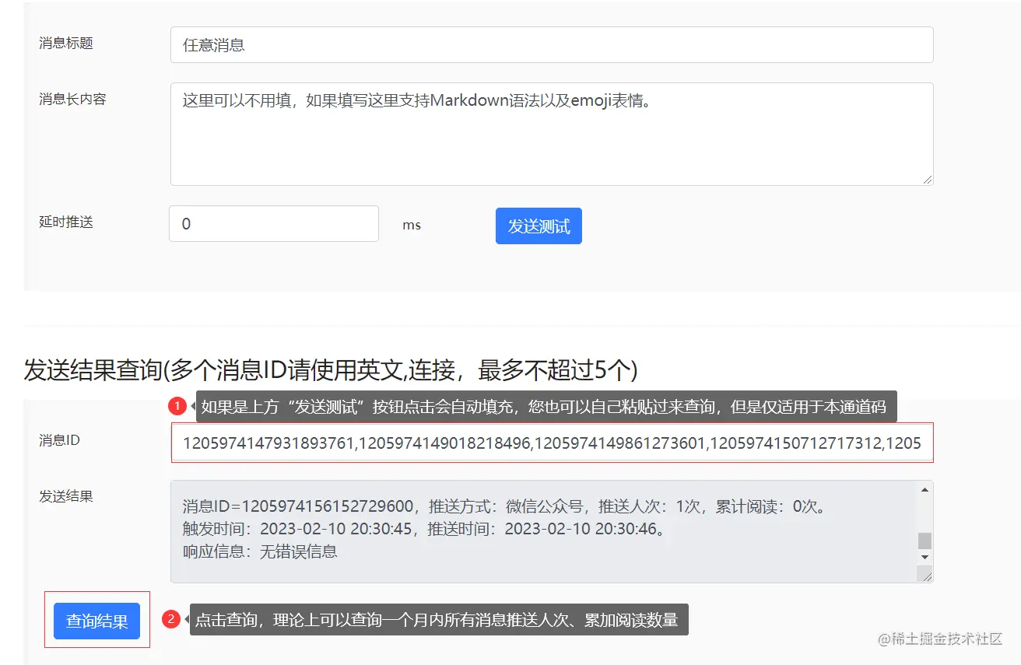Click the tooltip about 发送测试 auto-fill
The image size is (1021, 665).
(x=545, y=405)
